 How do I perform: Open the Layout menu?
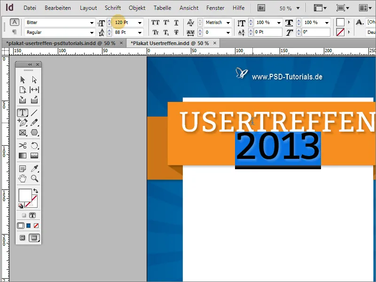(x=88, y=8)
